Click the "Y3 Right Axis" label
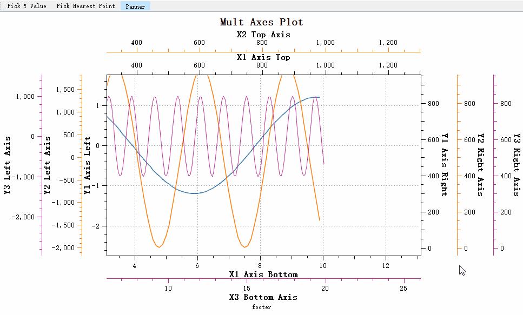This screenshot has height=315, width=523. coord(517,165)
